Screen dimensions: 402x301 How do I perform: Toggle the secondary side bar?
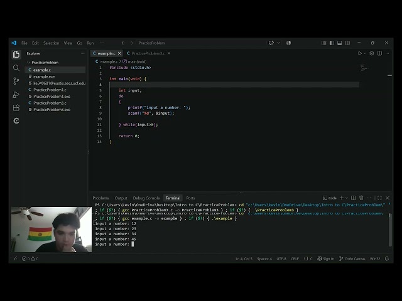[x=347, y=43]
